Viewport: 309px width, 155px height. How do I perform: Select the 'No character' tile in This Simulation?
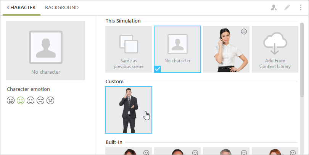[x=177, y=49]
